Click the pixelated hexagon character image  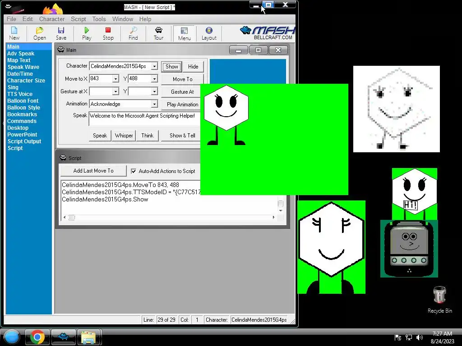tap(396, 109)
